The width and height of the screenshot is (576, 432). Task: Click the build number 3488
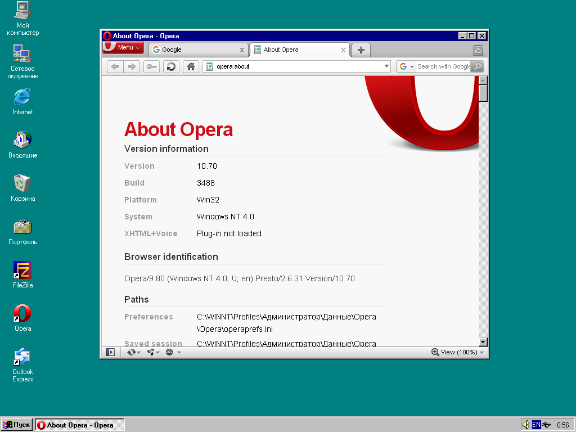click(x=206, y=183)
